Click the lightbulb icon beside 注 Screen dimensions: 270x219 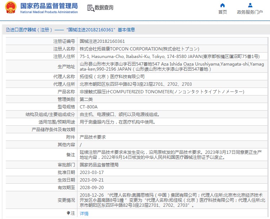[x=68, y=213]
